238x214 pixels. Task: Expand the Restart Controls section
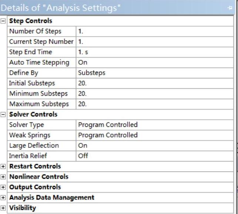coord(4,166)
